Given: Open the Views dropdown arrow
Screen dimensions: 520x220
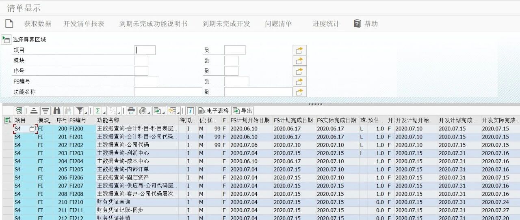Looking at the screenshot, I should [149, 112].
